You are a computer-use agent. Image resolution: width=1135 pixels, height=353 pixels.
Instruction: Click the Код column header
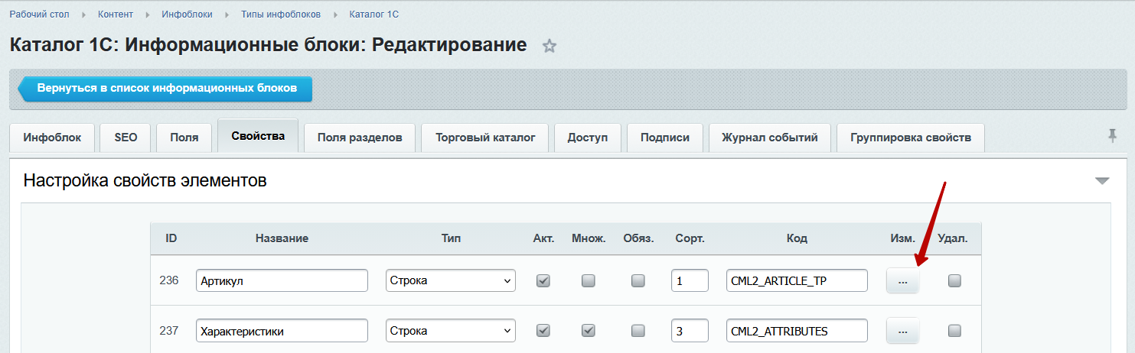(x=797, y=238)
